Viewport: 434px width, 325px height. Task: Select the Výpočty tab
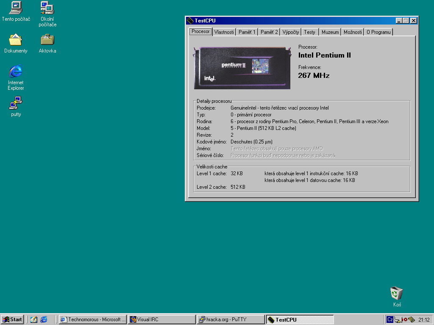tap(291, 32)
